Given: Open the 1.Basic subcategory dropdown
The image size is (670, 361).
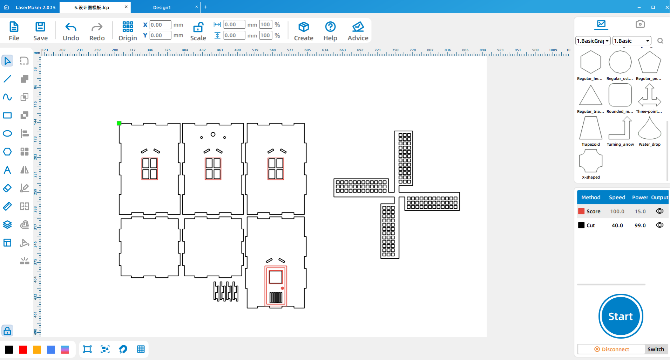Looking at the screenshot, I should 632,41.
